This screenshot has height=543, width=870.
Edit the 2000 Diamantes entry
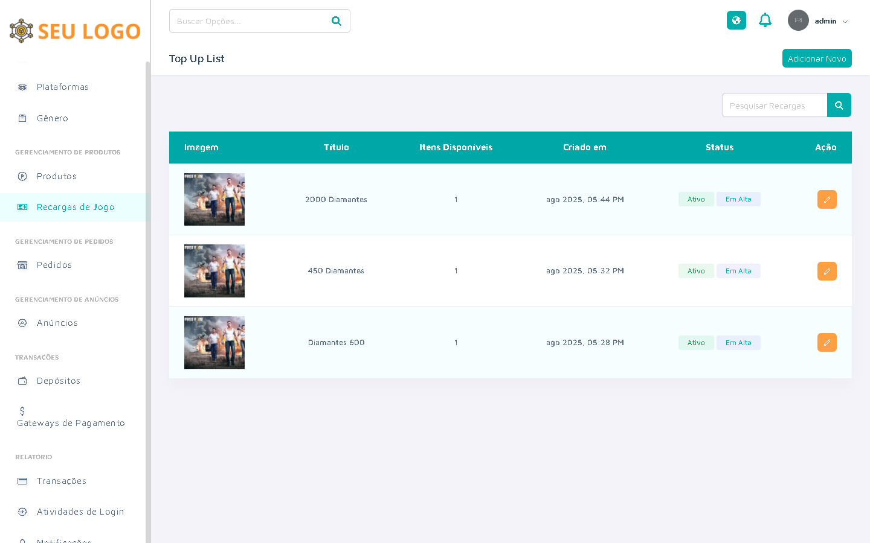[826, 199]
